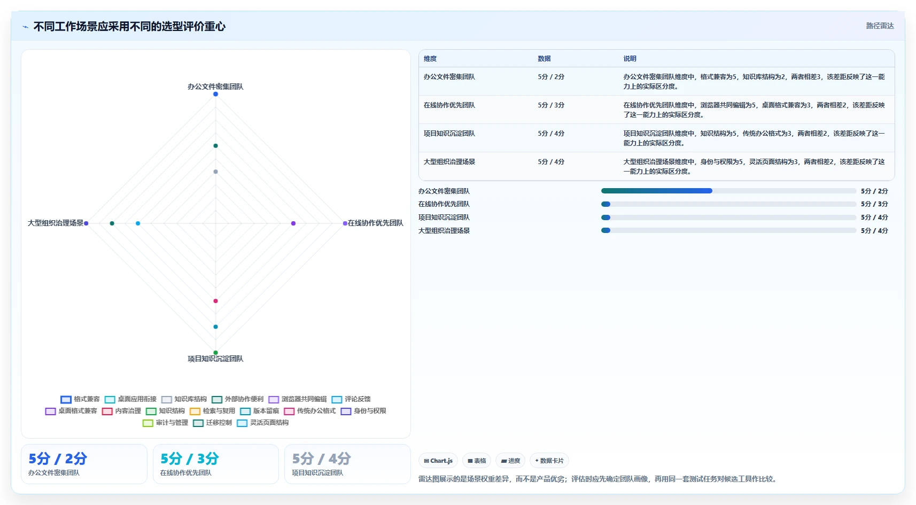Viewport: 916px width, 505px height.
Task: Click the green point at 项目知识沉淀团队 axis tip
Action: (x=216, y=353)
